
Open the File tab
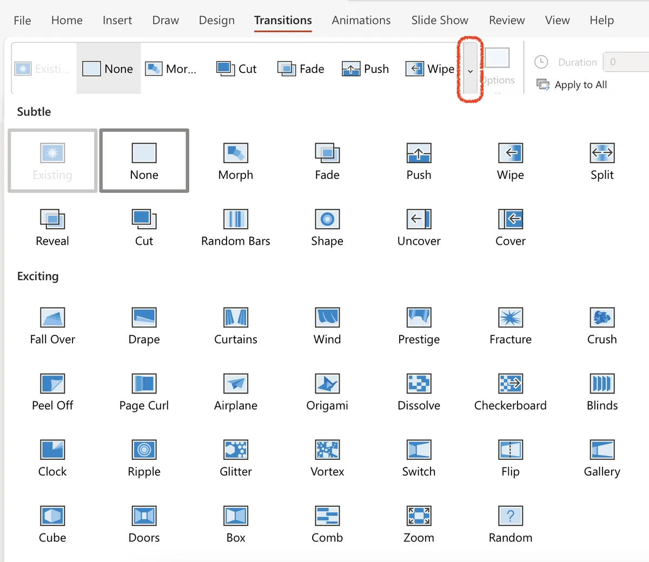tap(22, 21)
